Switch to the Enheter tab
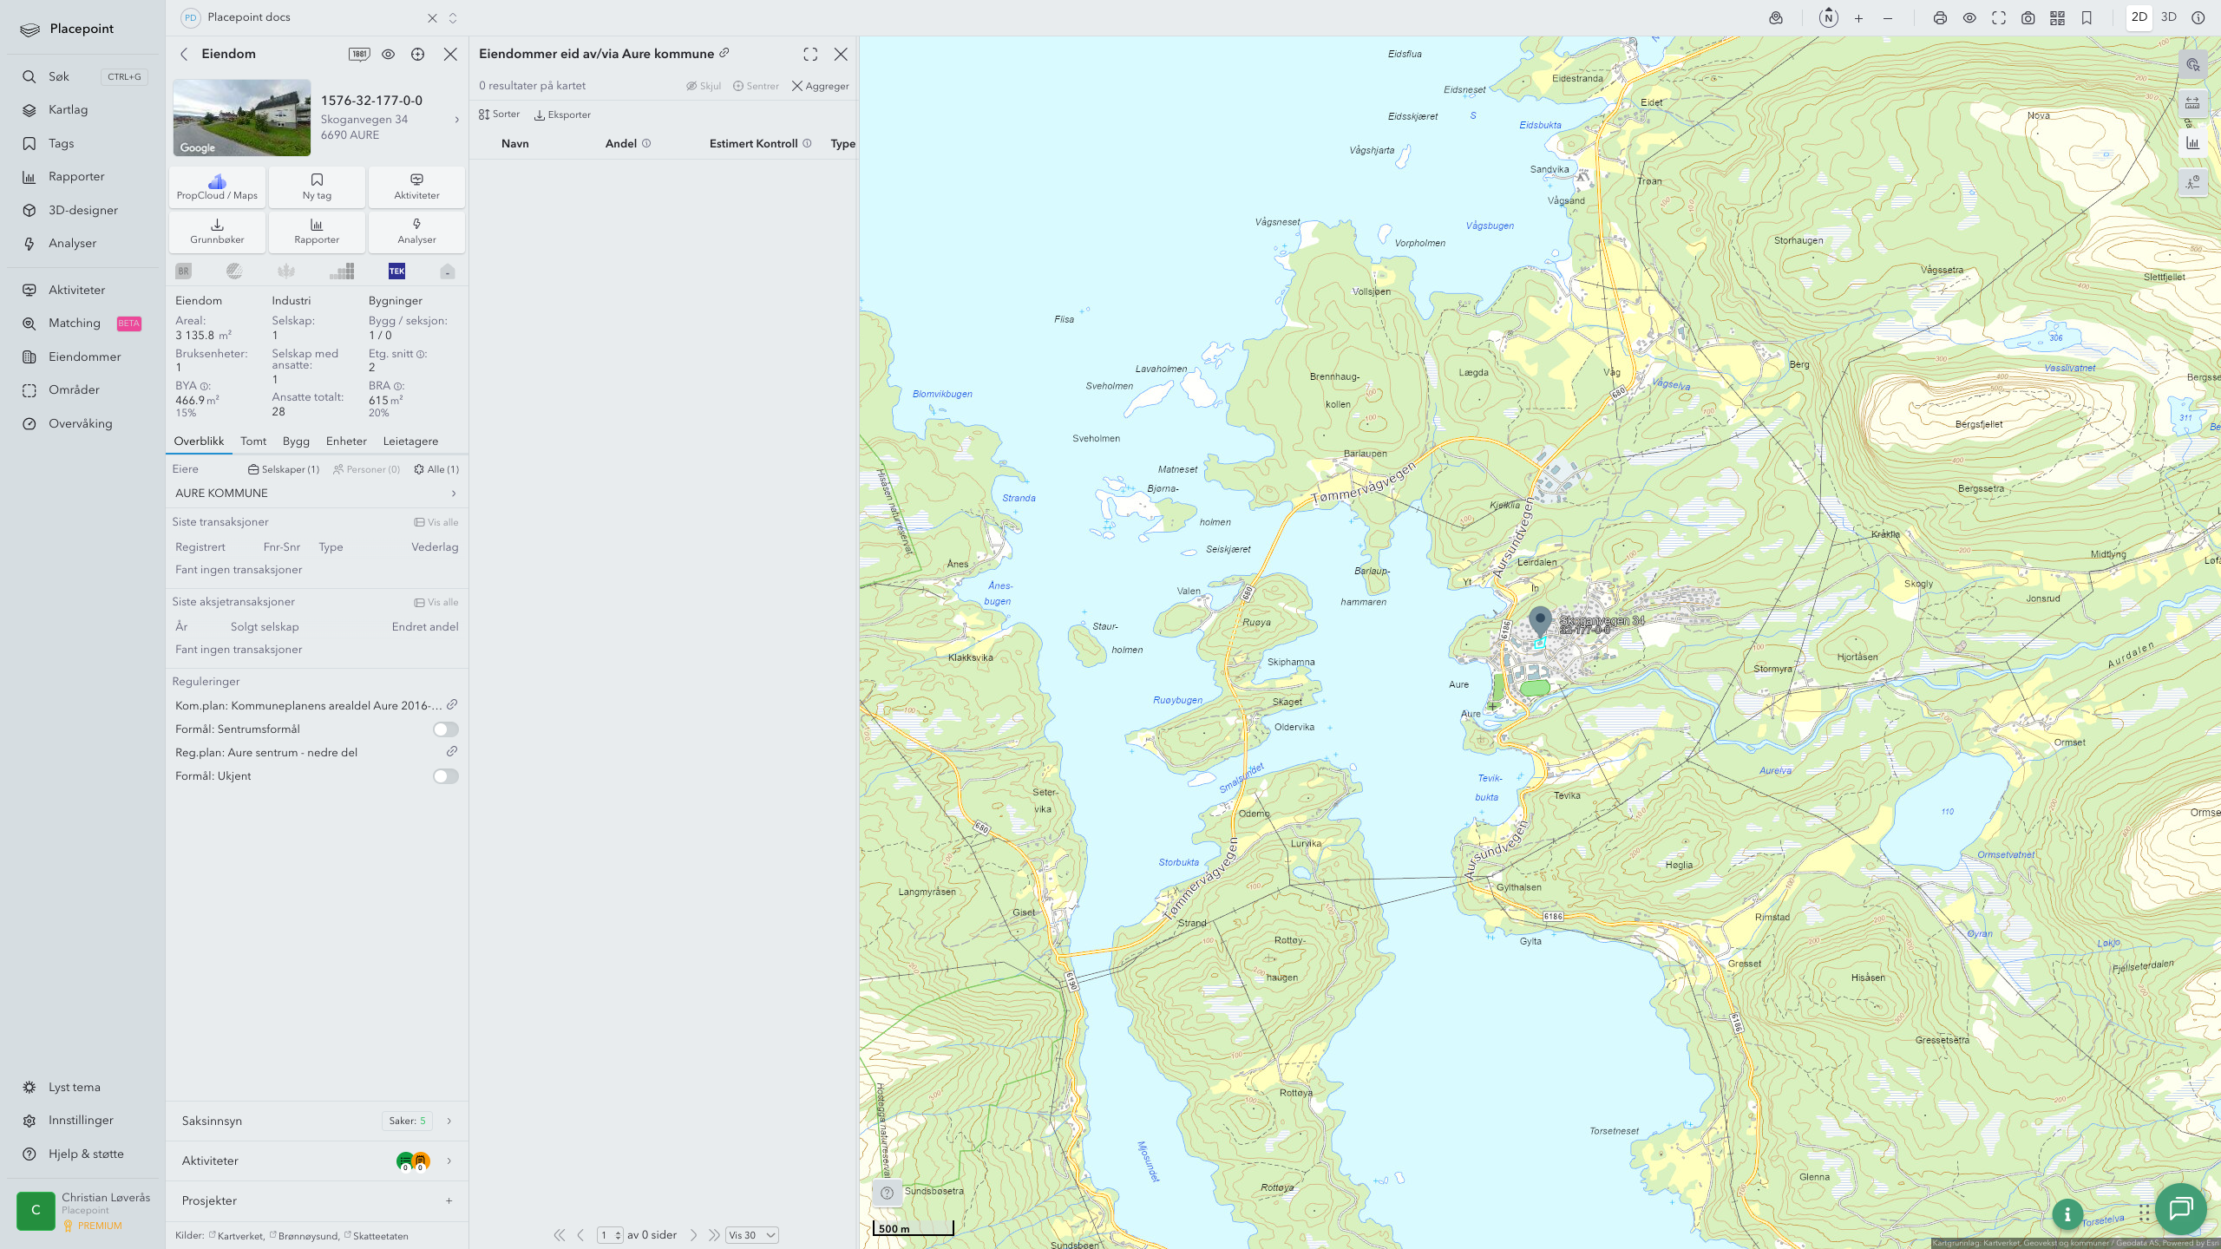 [346, 441]
